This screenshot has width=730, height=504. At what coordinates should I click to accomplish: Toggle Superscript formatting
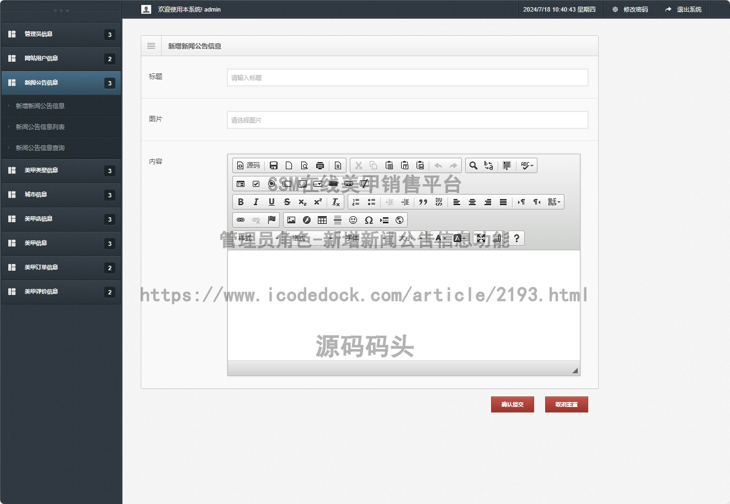pyautogui.click(x=318, y=202)
